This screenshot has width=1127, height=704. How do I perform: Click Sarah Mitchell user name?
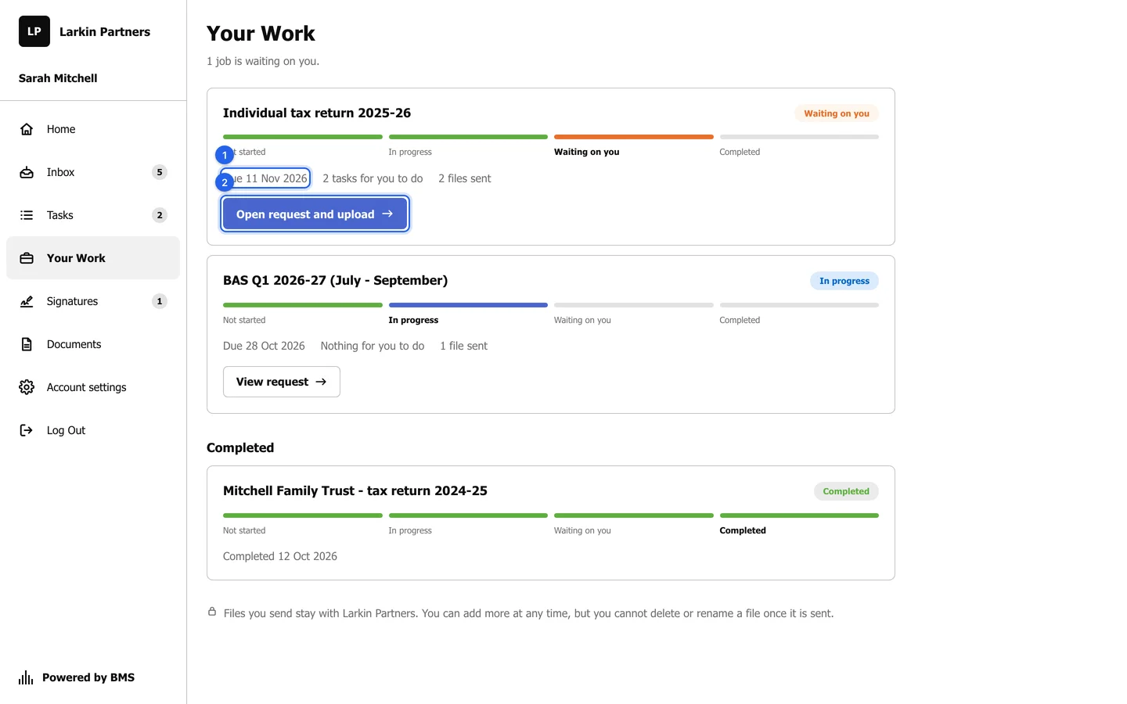(x=58, y=78)
